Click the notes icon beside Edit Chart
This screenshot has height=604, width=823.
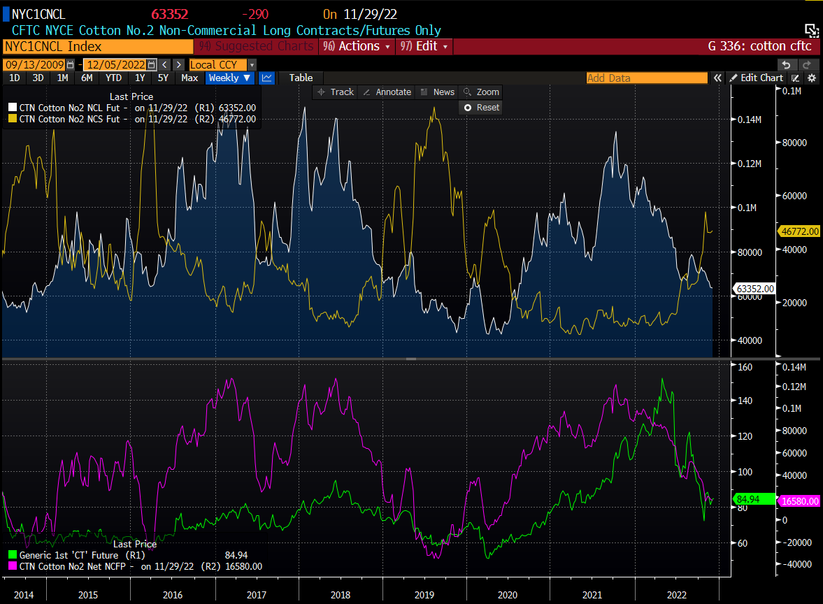point(796,78)
